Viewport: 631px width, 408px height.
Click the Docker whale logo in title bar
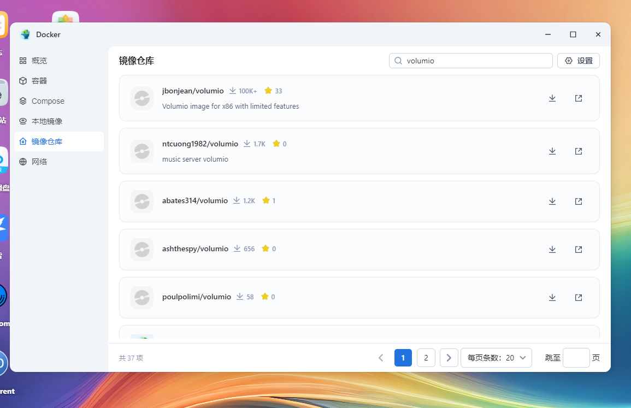(x=25, y=34)
